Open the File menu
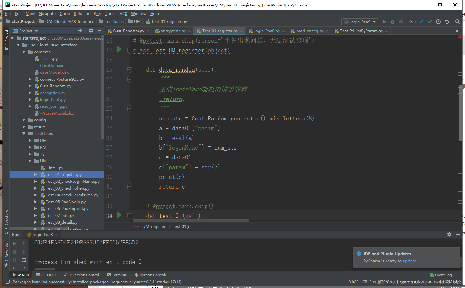The width and height of the screenshot is (465, 288). [7, 14]
